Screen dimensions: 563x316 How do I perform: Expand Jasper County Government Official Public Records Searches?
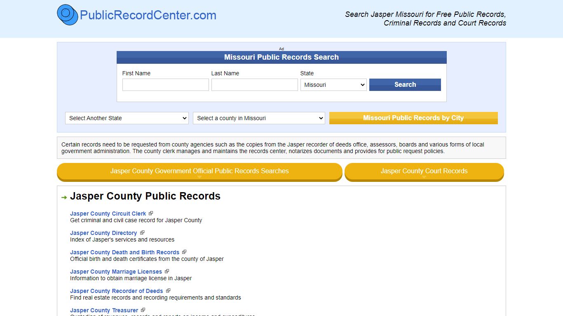(x=199, y=172)
